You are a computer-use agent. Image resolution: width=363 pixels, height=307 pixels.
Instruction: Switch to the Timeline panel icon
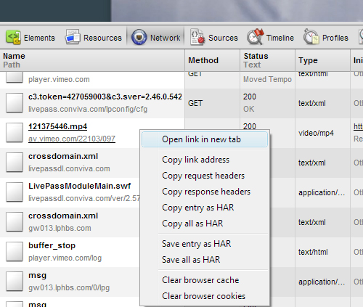[256, 37]
